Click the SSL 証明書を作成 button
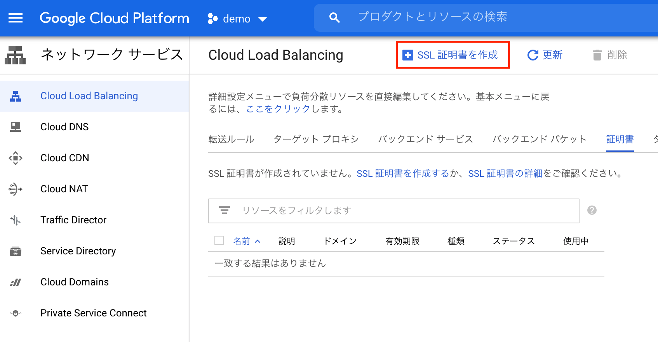This screenshot has width=658, height=342. 453,55
